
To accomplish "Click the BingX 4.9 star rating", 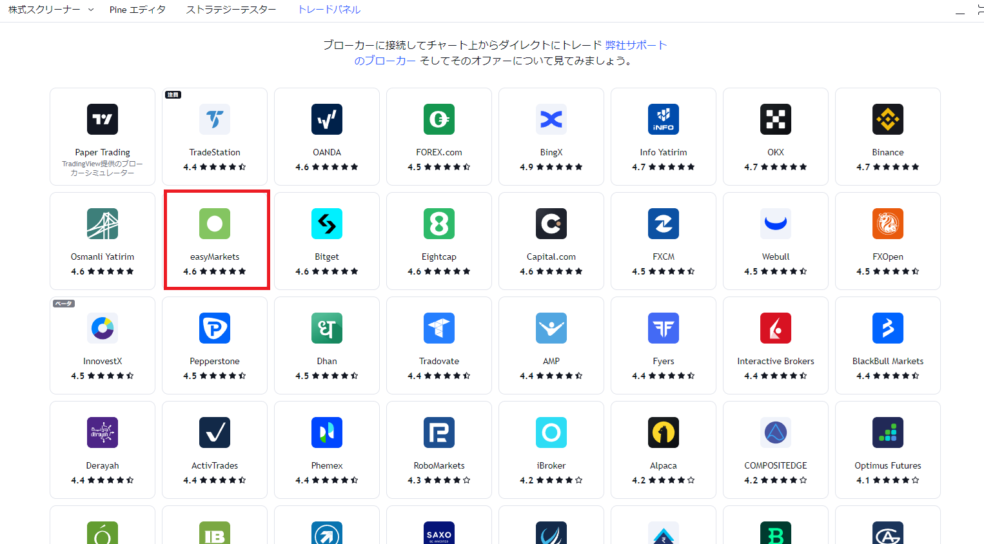I will 551,167.
